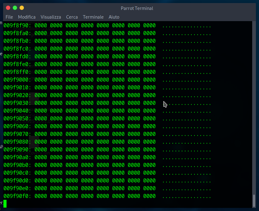Screen dimensions: 259x211
Task: Click the first 0000 word after 009f90a0
Action: (41, 157)
